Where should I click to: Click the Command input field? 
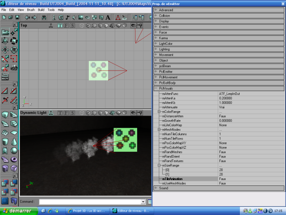pos(89,202)
